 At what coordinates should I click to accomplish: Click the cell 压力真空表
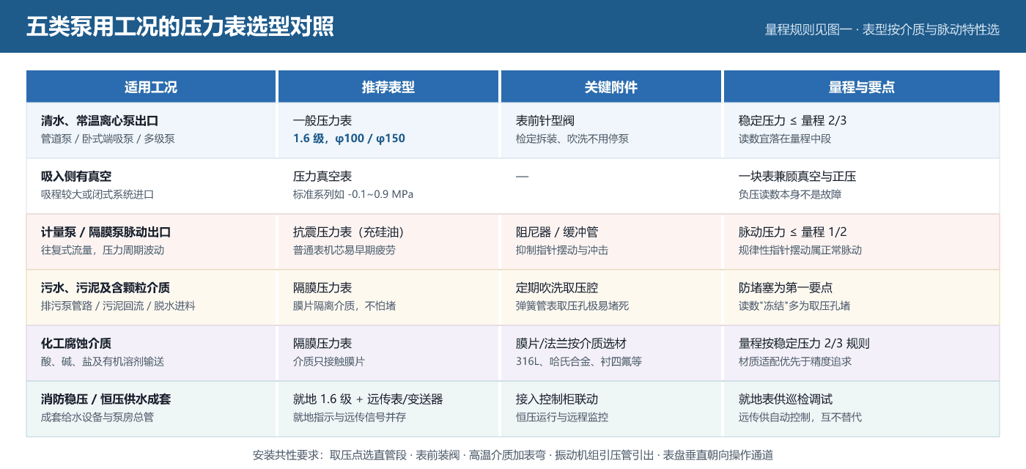pyautogui.click(x=322, y=177)
